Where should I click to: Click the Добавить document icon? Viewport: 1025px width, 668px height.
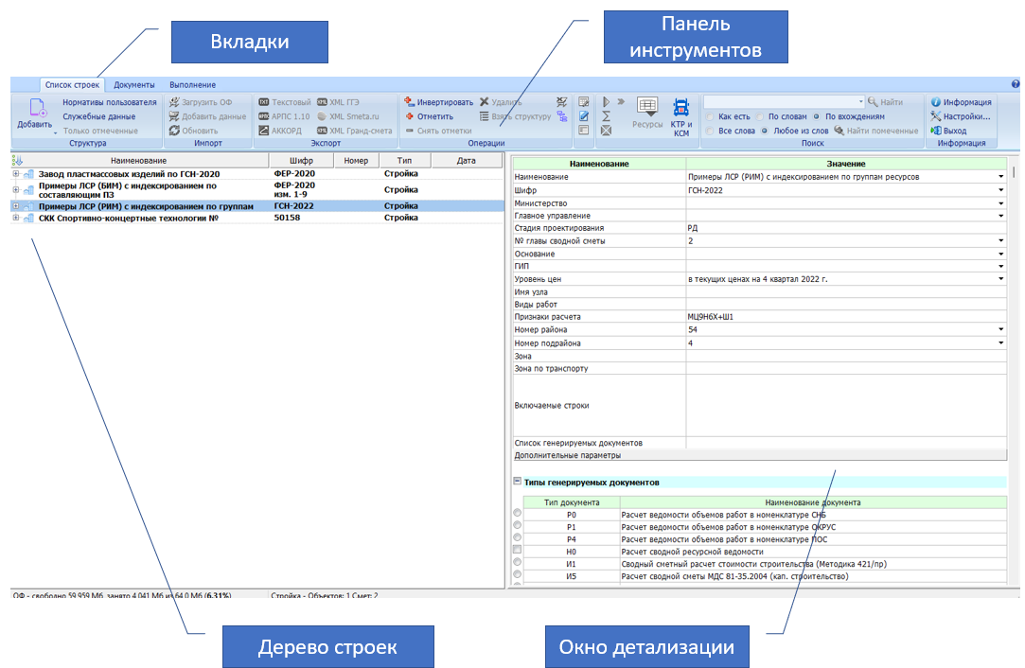(x=37, y=108)
